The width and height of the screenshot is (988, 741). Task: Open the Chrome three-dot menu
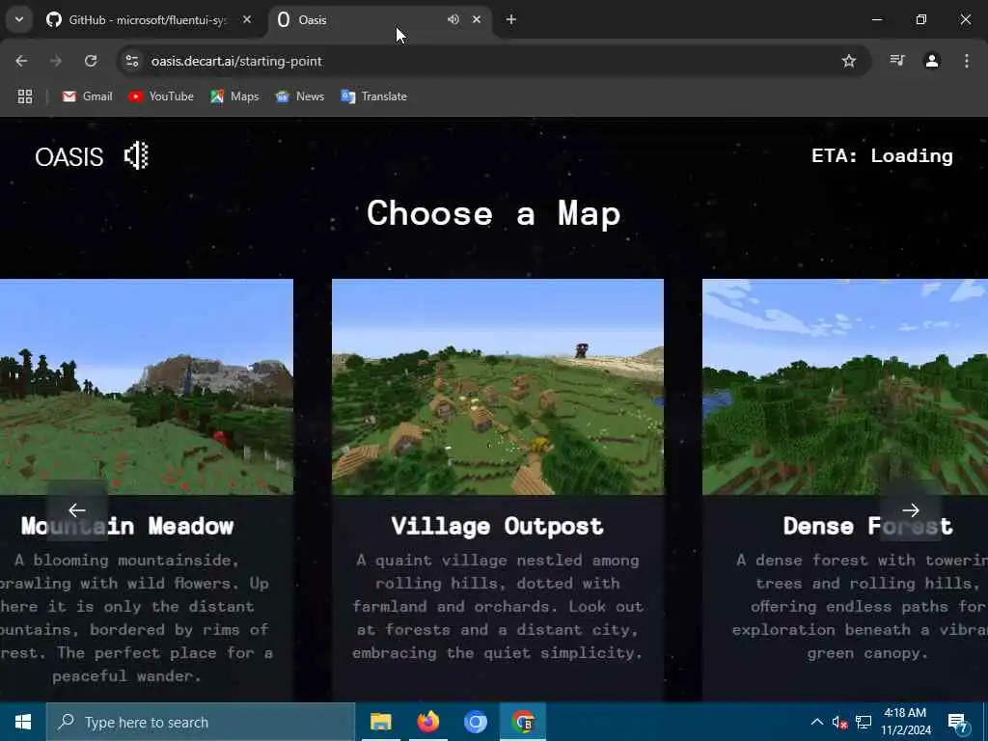(967, 61)
